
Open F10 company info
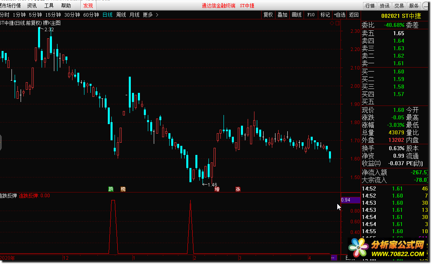click(x=311, y=15)
